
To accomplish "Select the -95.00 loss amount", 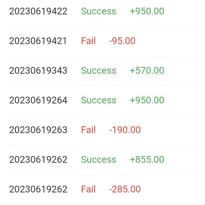I will [122, 41].
